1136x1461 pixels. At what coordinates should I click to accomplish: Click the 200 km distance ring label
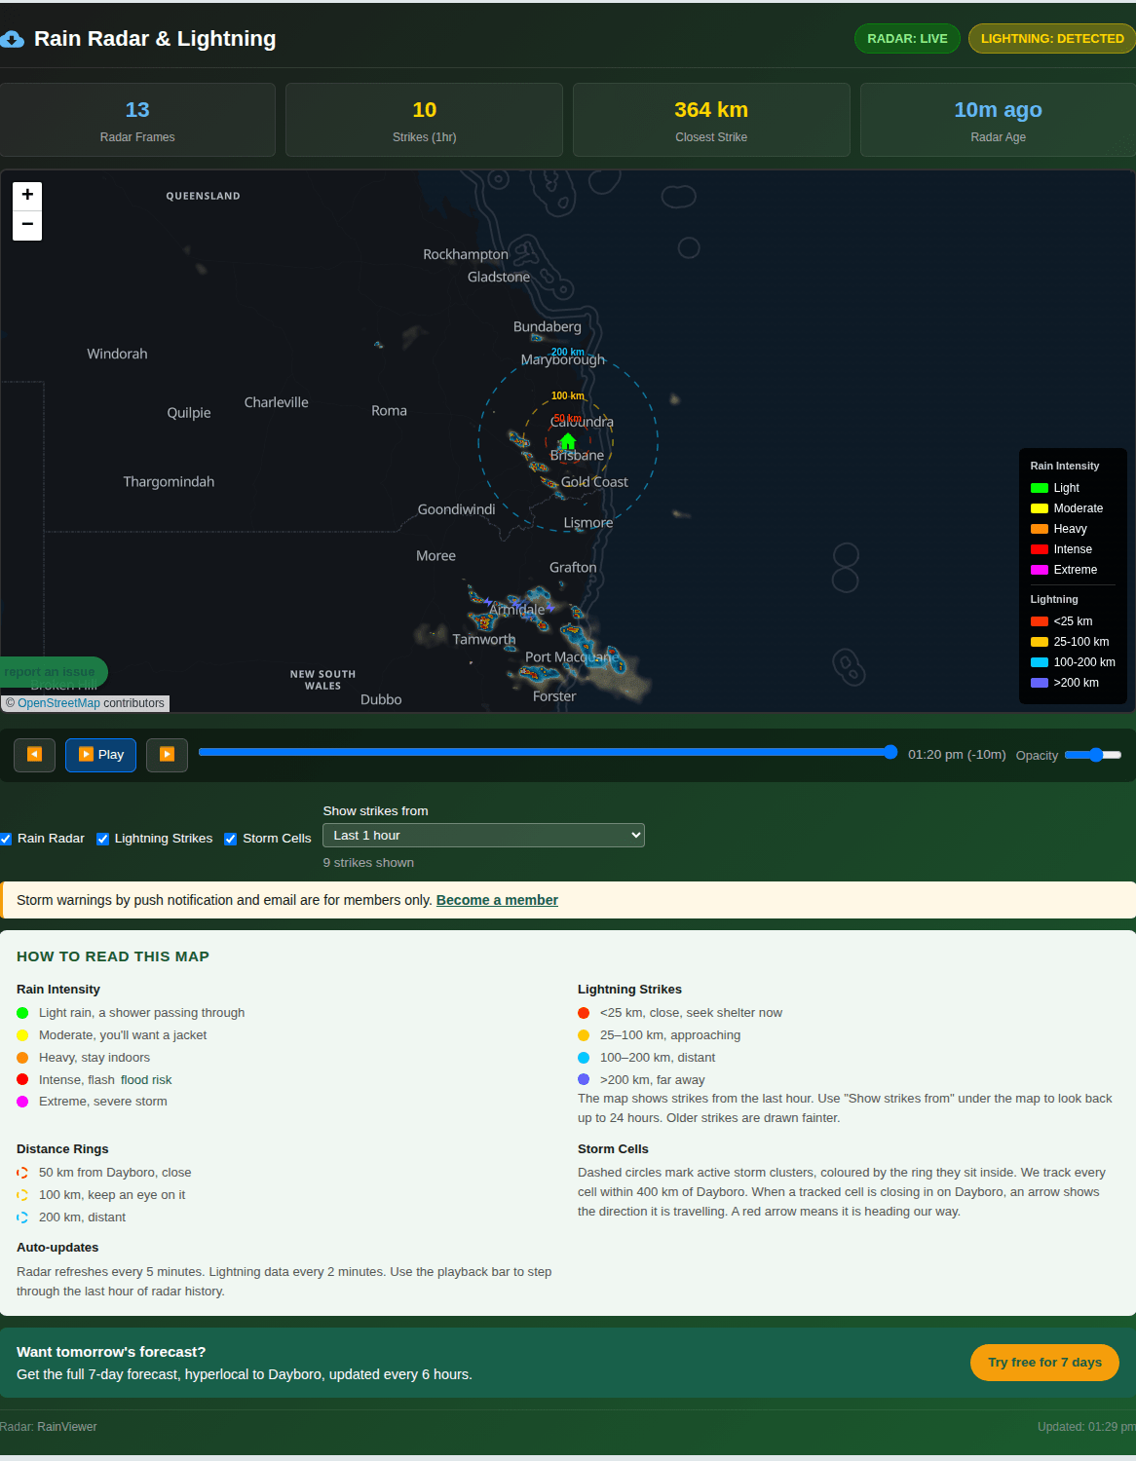568,353
